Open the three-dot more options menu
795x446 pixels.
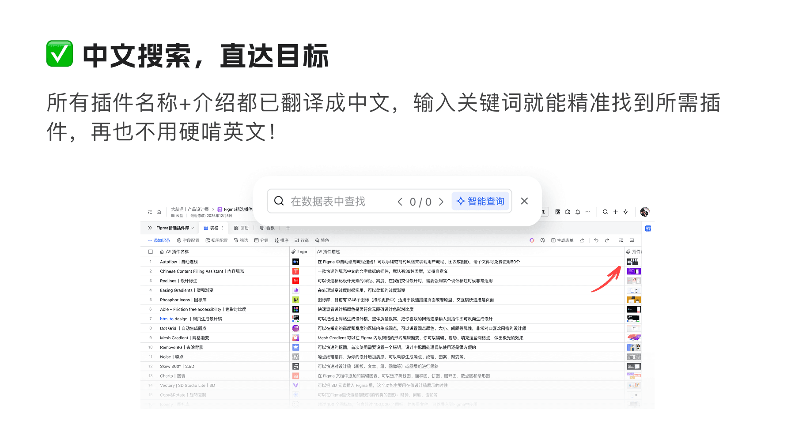click(x=588, y=212)
